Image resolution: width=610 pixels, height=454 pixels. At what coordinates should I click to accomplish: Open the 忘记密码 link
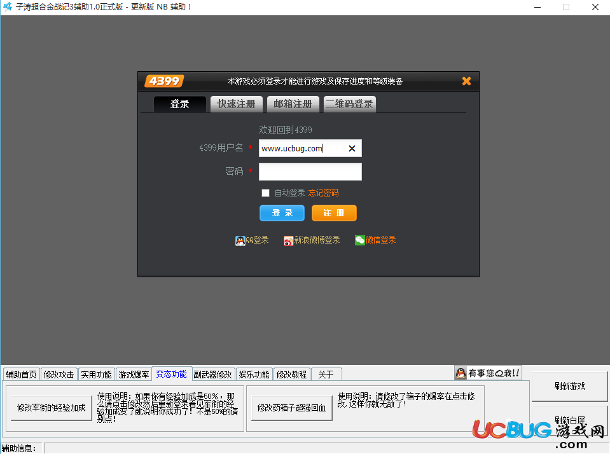(323, 193)
